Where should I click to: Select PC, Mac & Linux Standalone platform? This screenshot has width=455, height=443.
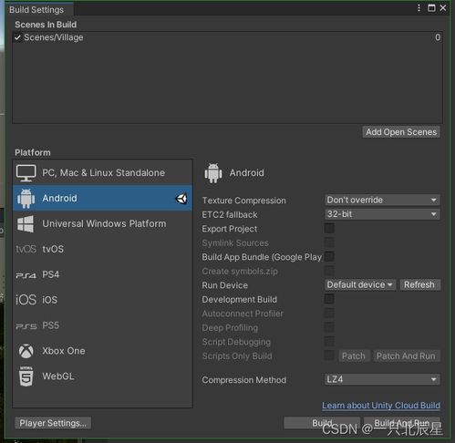click(x=103, y=173)
